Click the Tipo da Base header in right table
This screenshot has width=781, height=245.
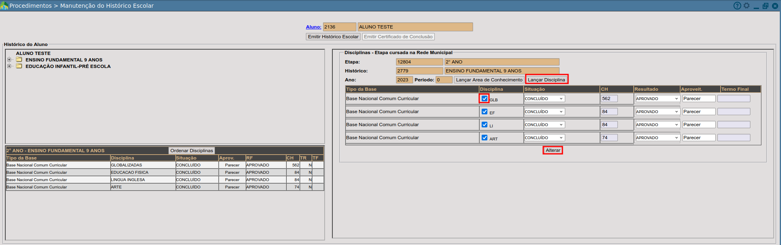coord(412,89)
